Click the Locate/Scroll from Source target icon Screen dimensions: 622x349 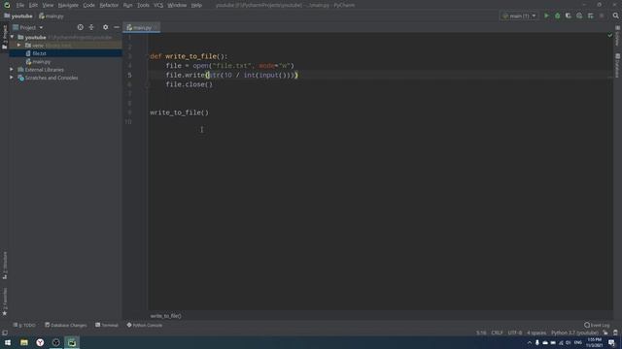point(81,27)
